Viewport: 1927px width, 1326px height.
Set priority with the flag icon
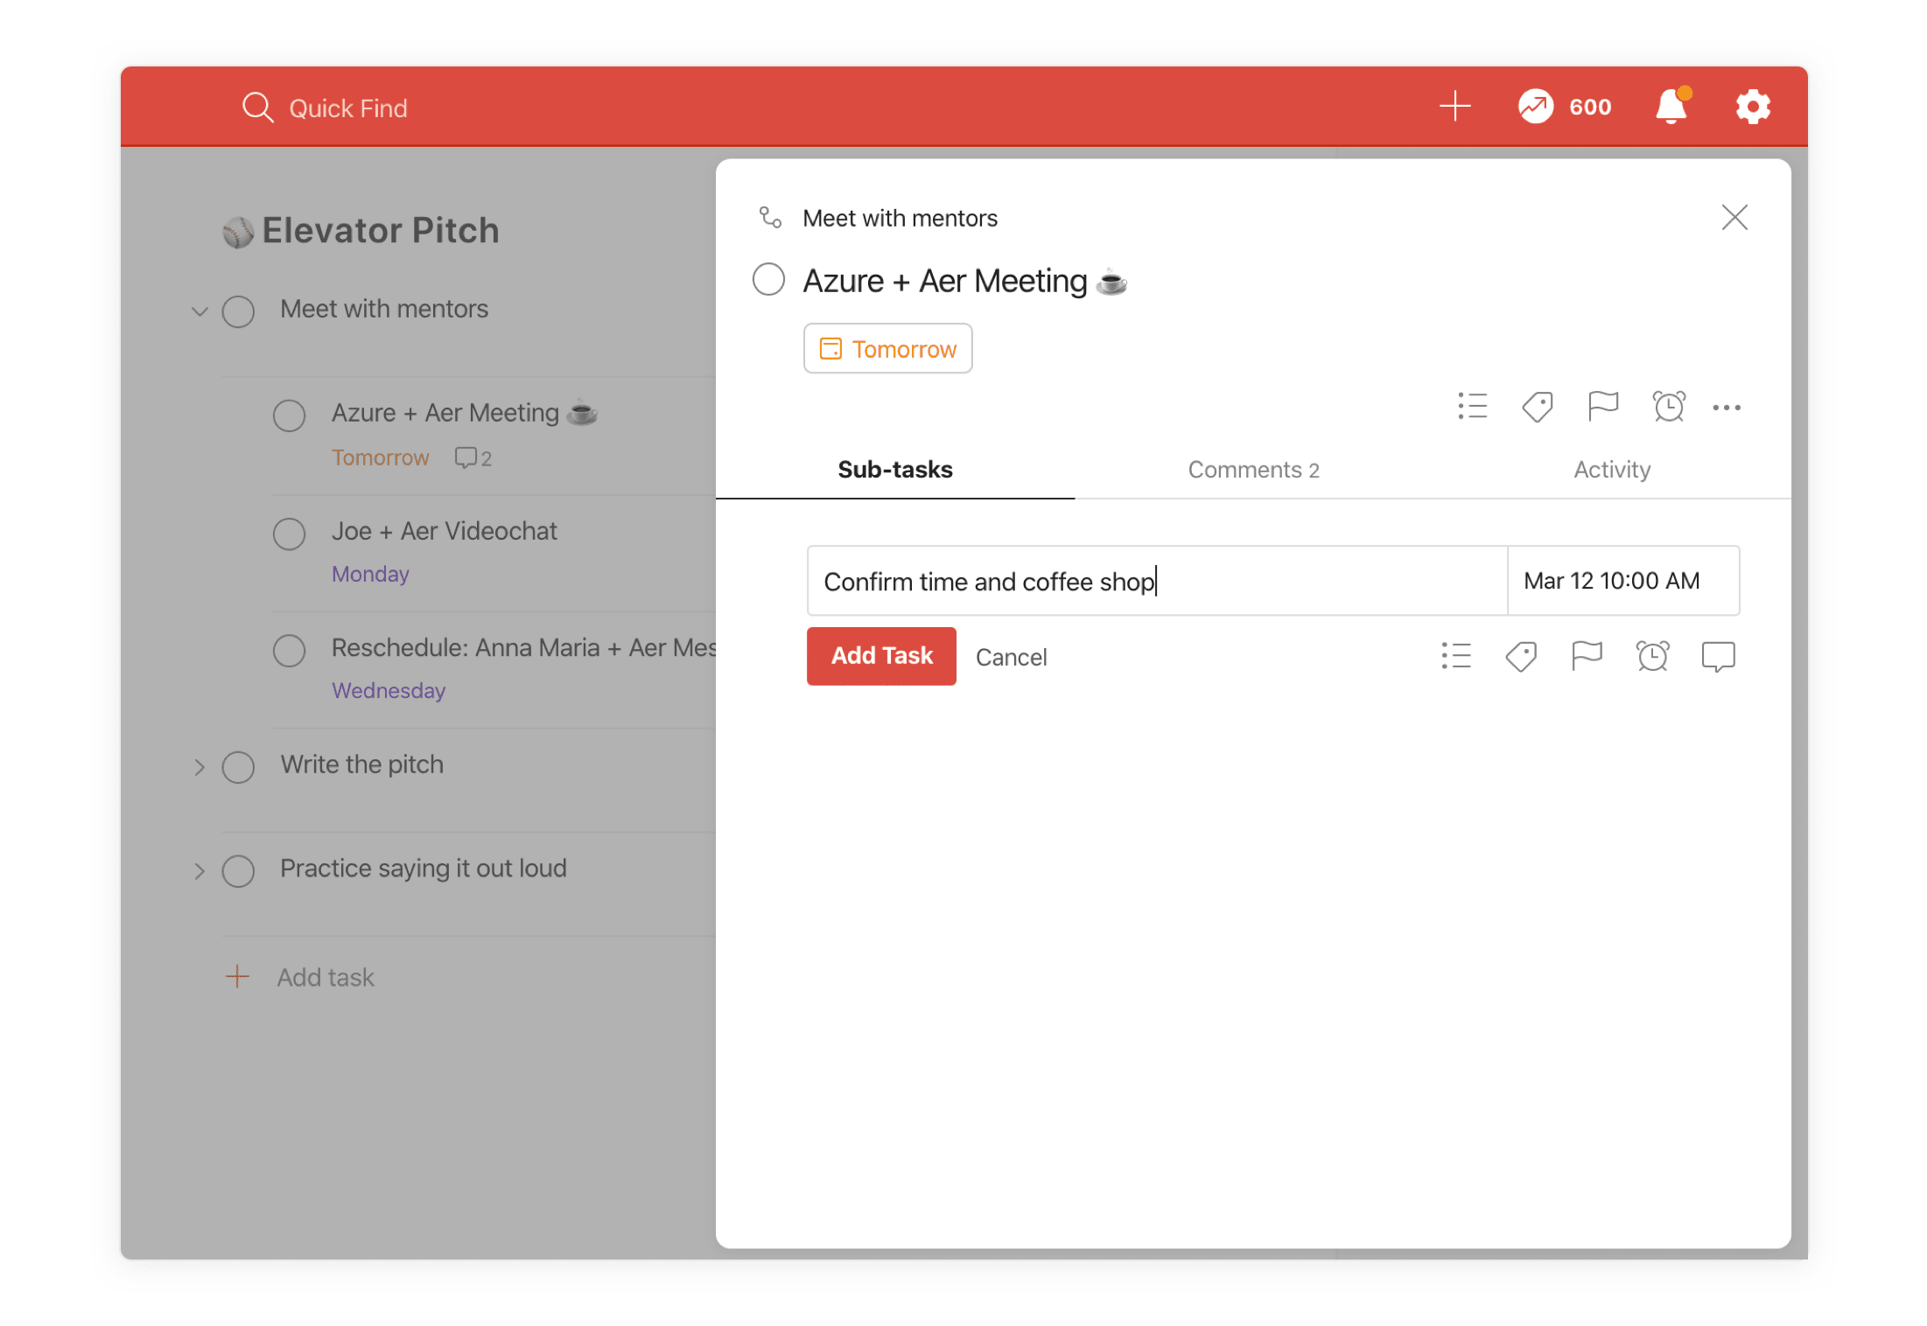tap(1602, 406)
